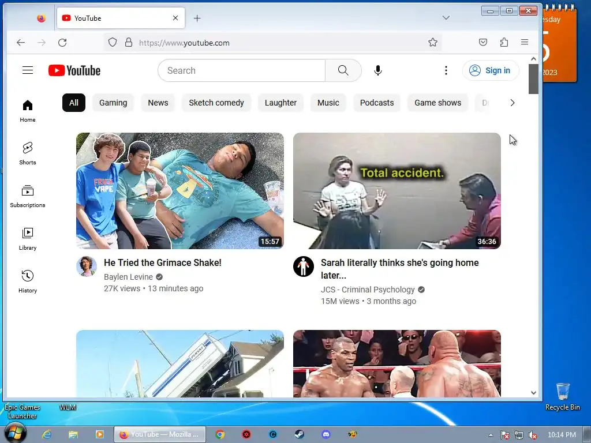Screen dimensions: 591x443
Task: Click the taskbar clock 10:14 PM
Action: tap(562, 435)
